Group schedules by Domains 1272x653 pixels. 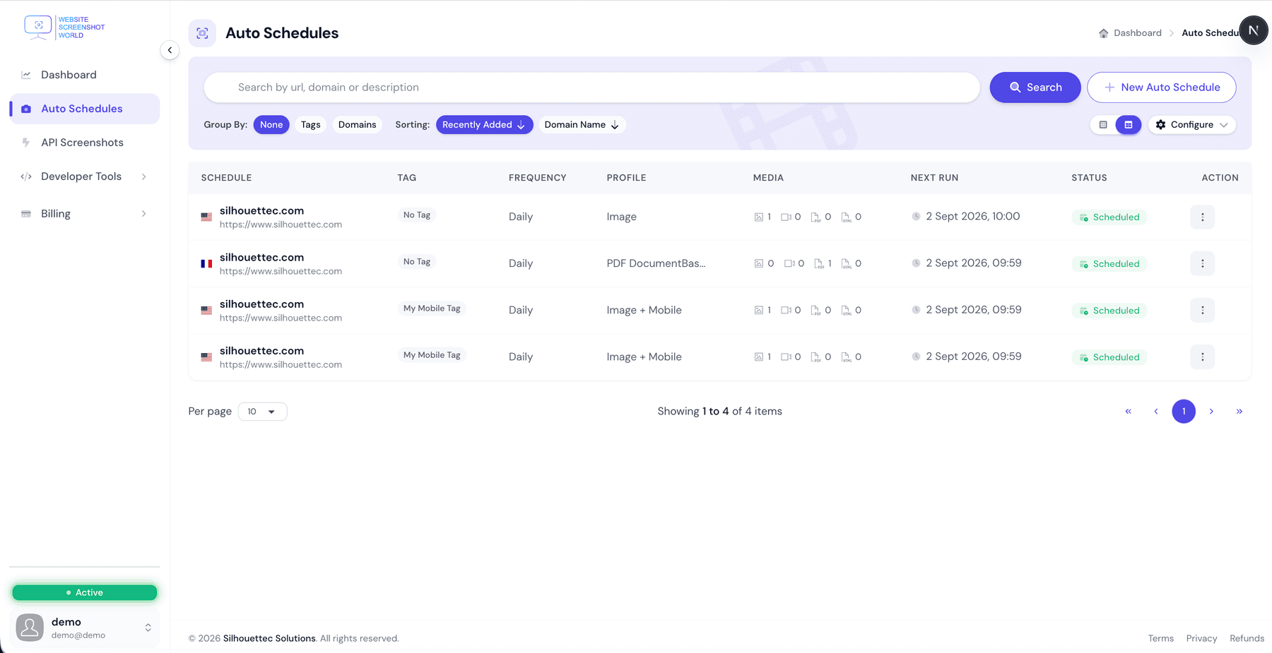click(357, 125)
